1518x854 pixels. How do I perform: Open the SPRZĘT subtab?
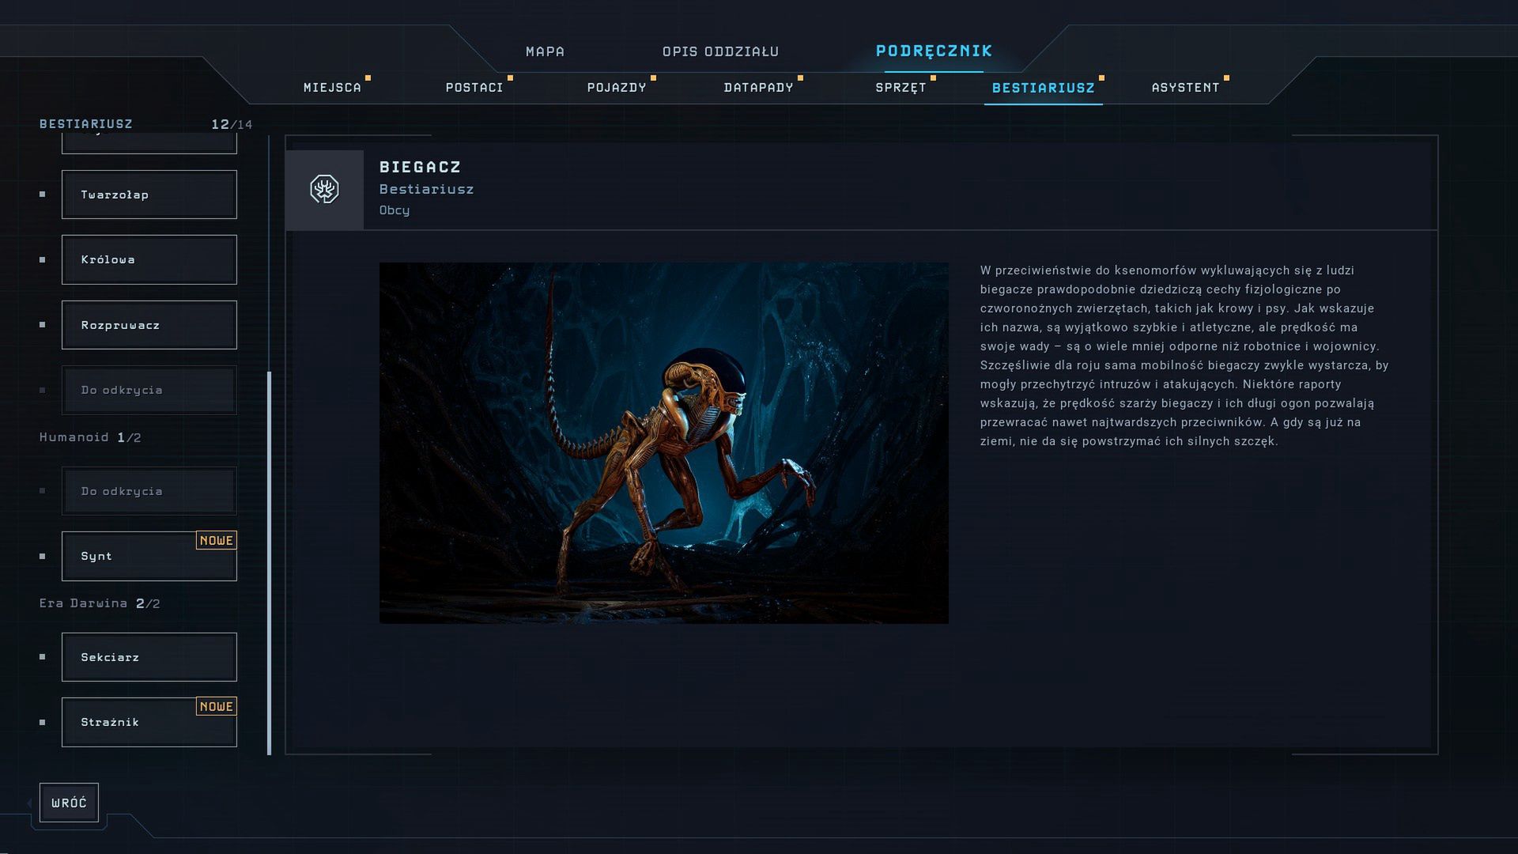point(901,88)
